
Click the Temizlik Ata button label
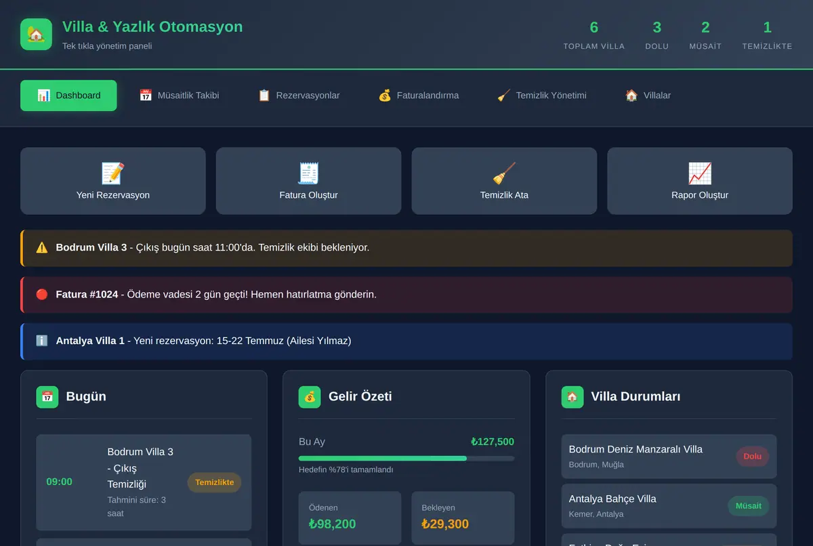coord(504,195)
